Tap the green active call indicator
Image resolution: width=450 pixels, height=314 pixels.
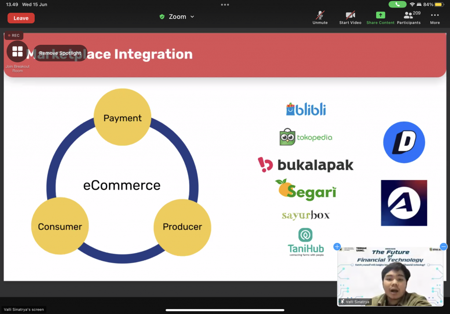[397, 4]
